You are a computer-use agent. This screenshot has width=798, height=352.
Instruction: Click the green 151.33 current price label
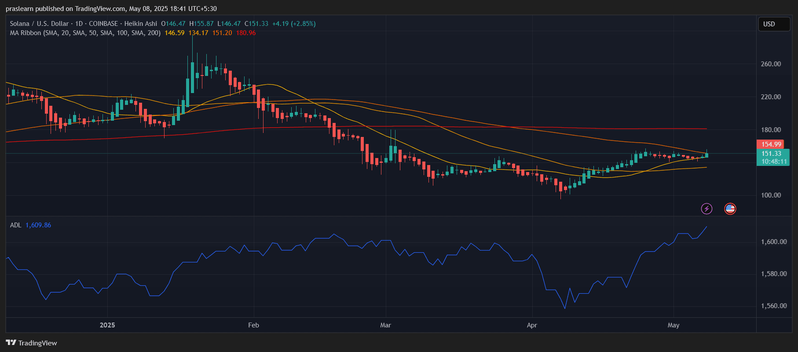771,154
